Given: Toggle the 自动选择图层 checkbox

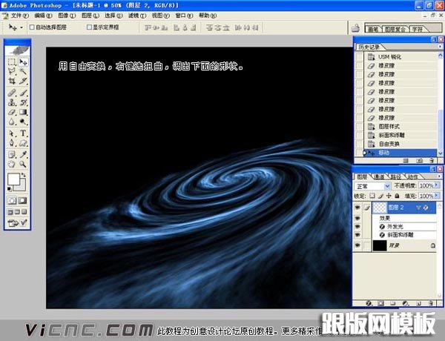Looking at the screenshot, I should coord(32,27).
